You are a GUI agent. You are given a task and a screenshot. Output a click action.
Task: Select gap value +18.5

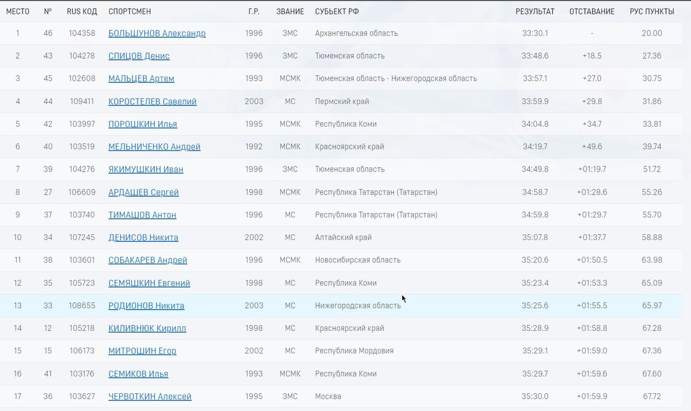pyautogui.click(x=592, y=56)
